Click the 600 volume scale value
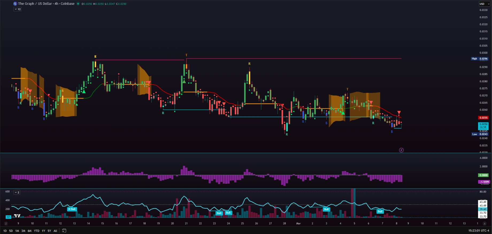The image size is (492, 234). (7, 192)
